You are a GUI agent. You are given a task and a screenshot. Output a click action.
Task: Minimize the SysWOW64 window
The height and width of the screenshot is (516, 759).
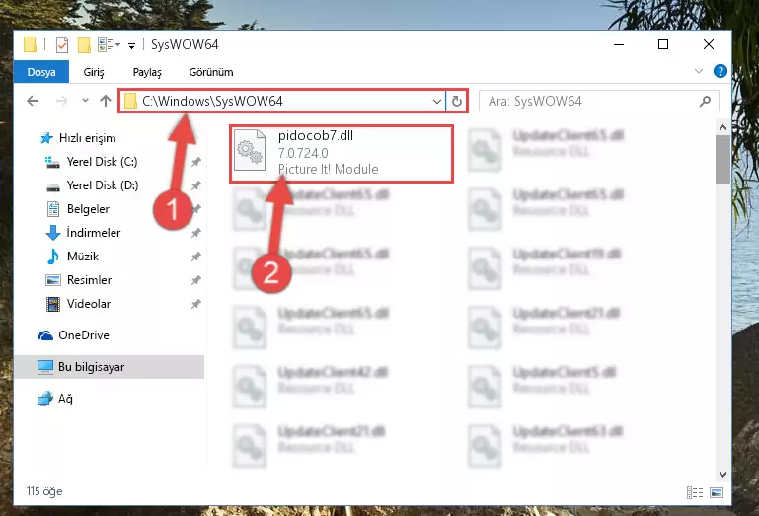point(619,44)
